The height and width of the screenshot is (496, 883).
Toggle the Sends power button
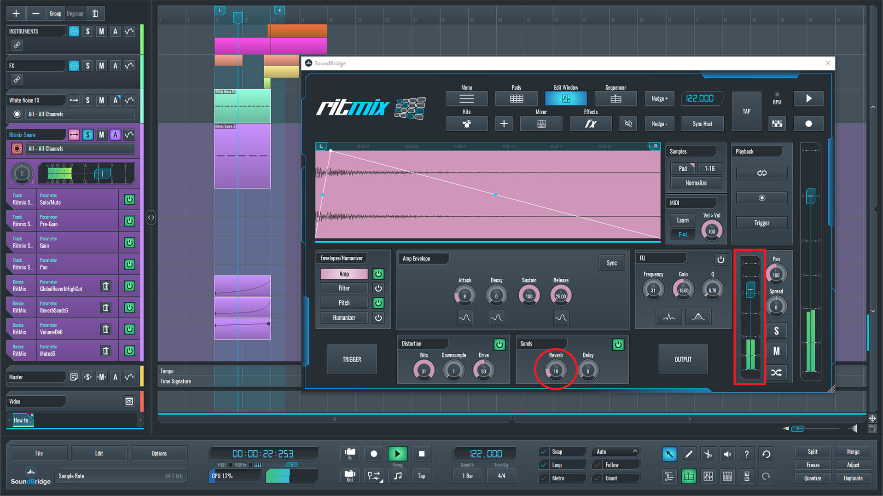click(x=618, y=344)
